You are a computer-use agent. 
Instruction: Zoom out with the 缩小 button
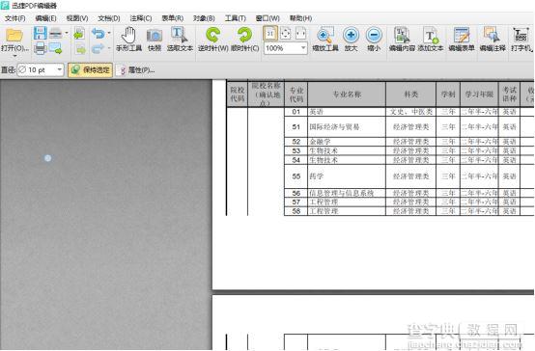pyautogui.click(x=374, y=40)
